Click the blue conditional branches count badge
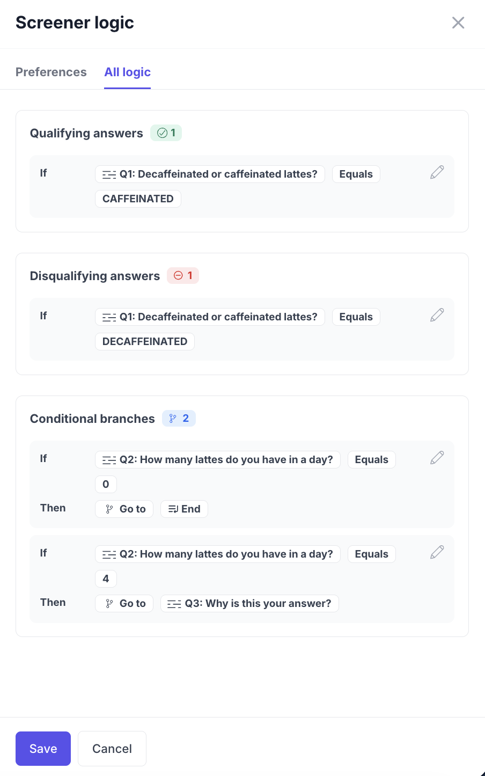This screenshot has width=485, height=776. 179,419
